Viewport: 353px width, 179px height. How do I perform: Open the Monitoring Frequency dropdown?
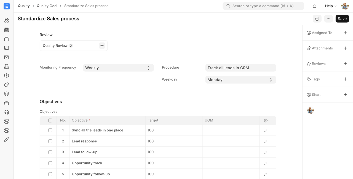coord(118,68)
